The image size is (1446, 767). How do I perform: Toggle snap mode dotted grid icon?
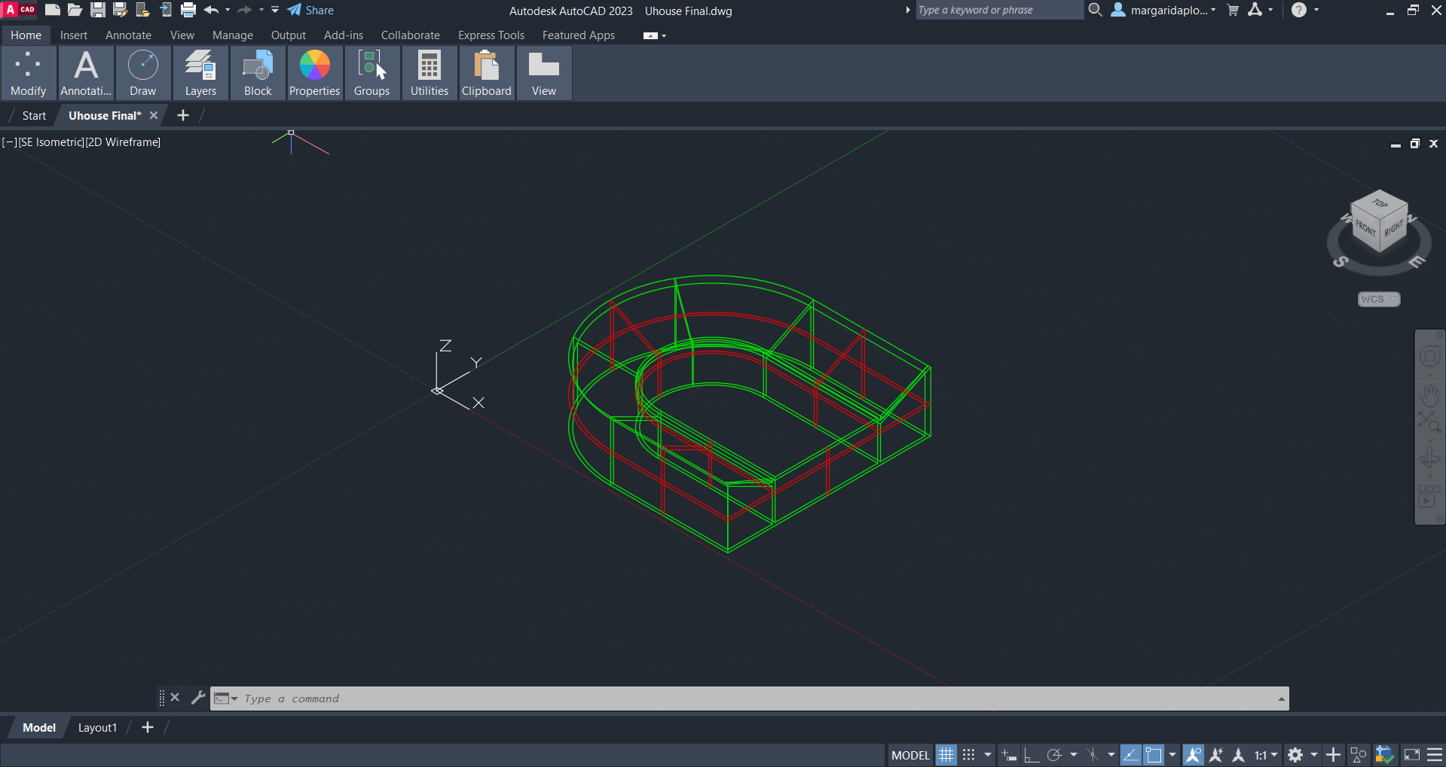969,755
